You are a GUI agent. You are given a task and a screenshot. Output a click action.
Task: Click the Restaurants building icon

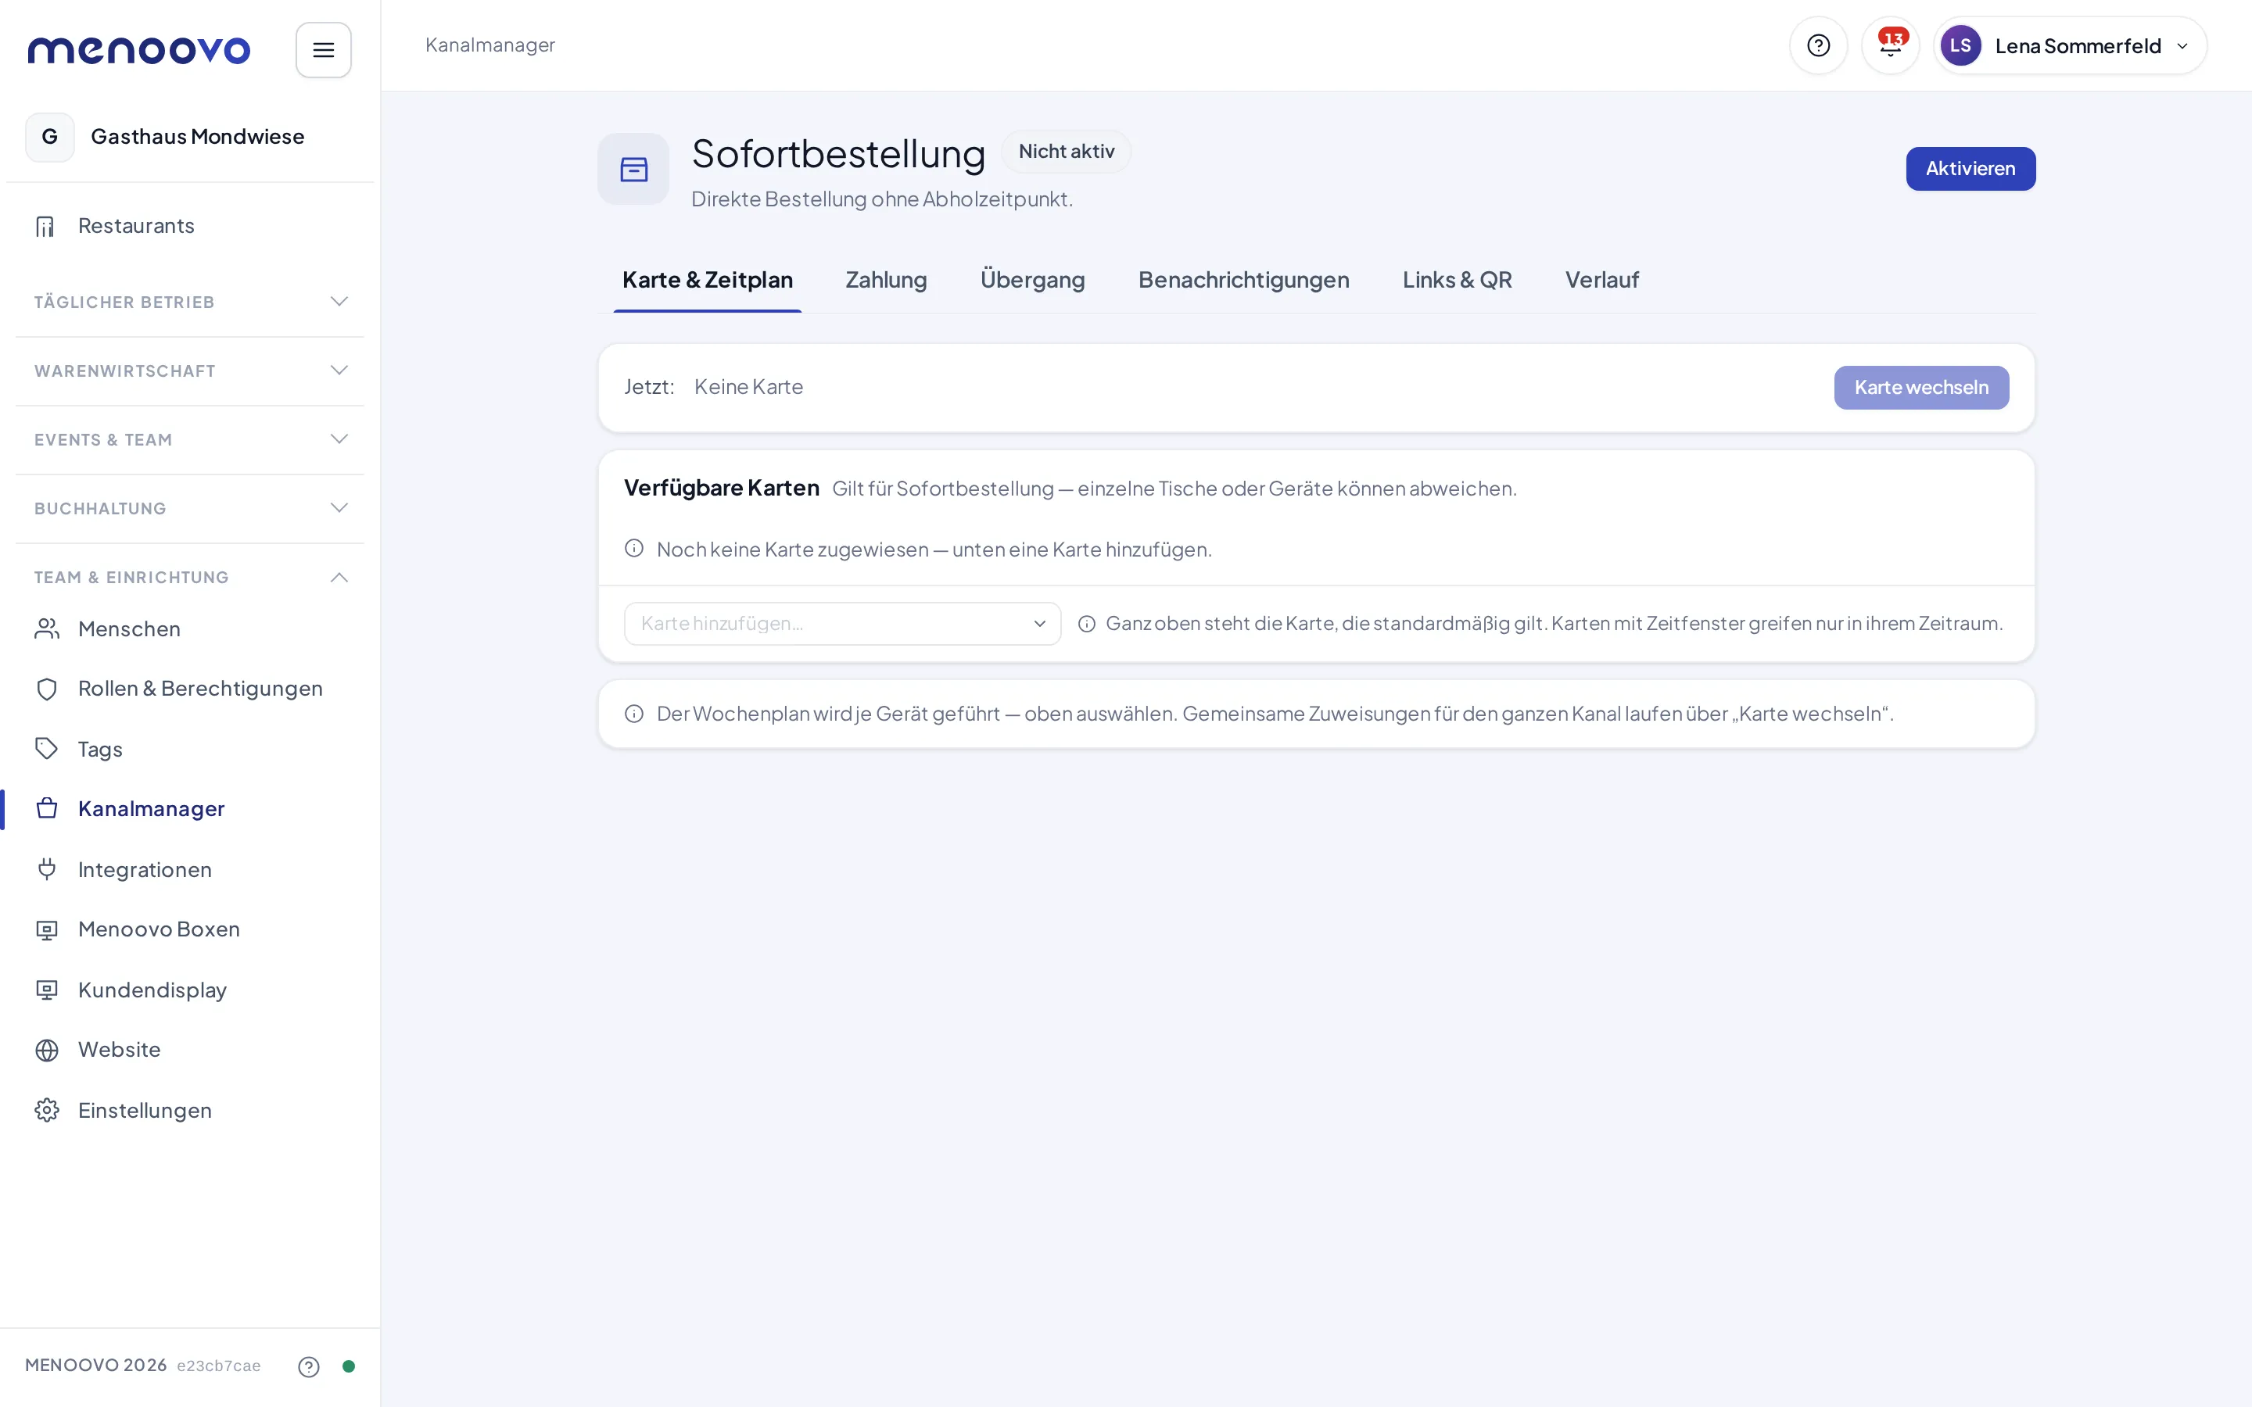click(45, 226)
